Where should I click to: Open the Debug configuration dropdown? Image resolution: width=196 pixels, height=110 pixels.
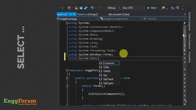(114, 8)
